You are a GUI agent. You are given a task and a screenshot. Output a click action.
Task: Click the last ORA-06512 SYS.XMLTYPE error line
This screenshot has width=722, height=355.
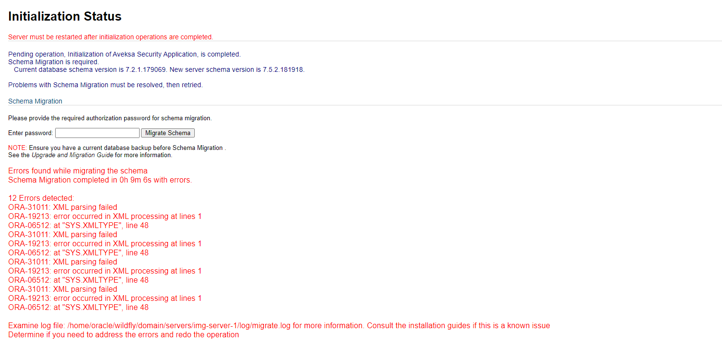pyautogui.click(x=78, y=307)
